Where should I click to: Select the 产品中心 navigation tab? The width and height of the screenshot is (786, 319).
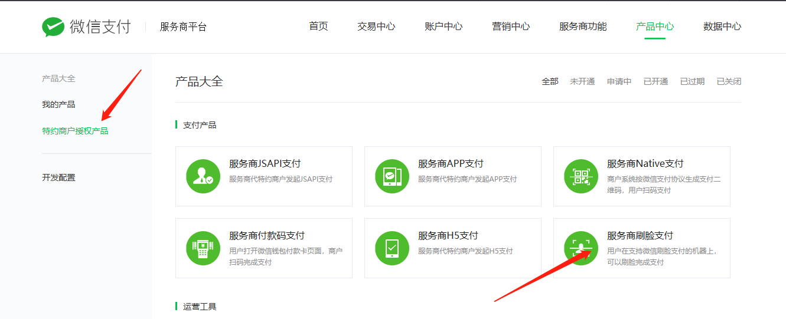pyautogui.click(x=655, y=27)
